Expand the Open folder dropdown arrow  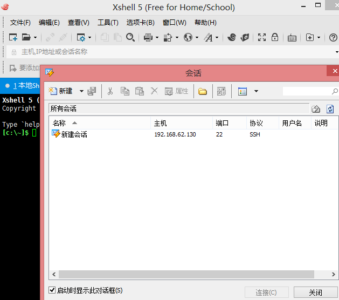(x=35, y=38)
